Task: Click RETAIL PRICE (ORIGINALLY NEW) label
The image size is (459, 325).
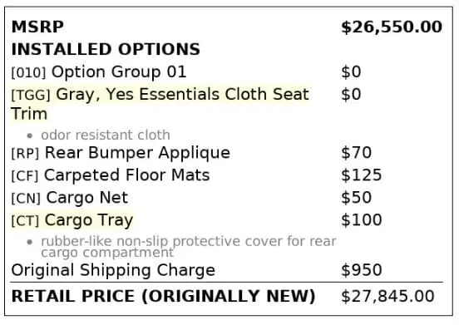Action: [x=163, y=296]
